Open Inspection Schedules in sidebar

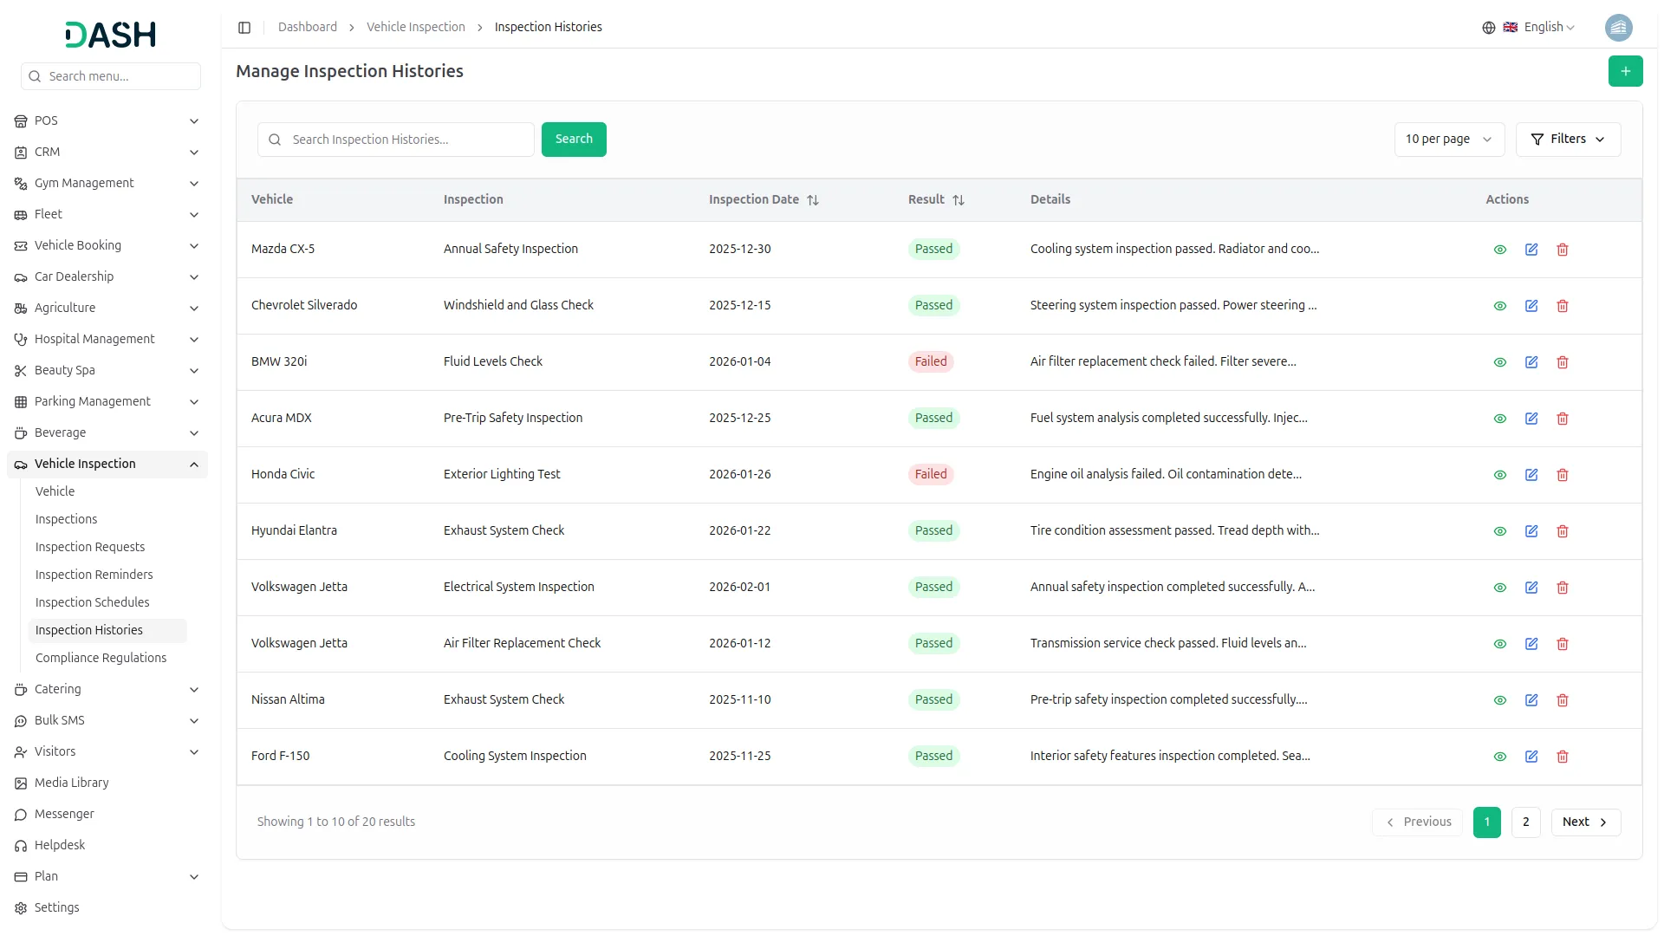coord(92,602)
